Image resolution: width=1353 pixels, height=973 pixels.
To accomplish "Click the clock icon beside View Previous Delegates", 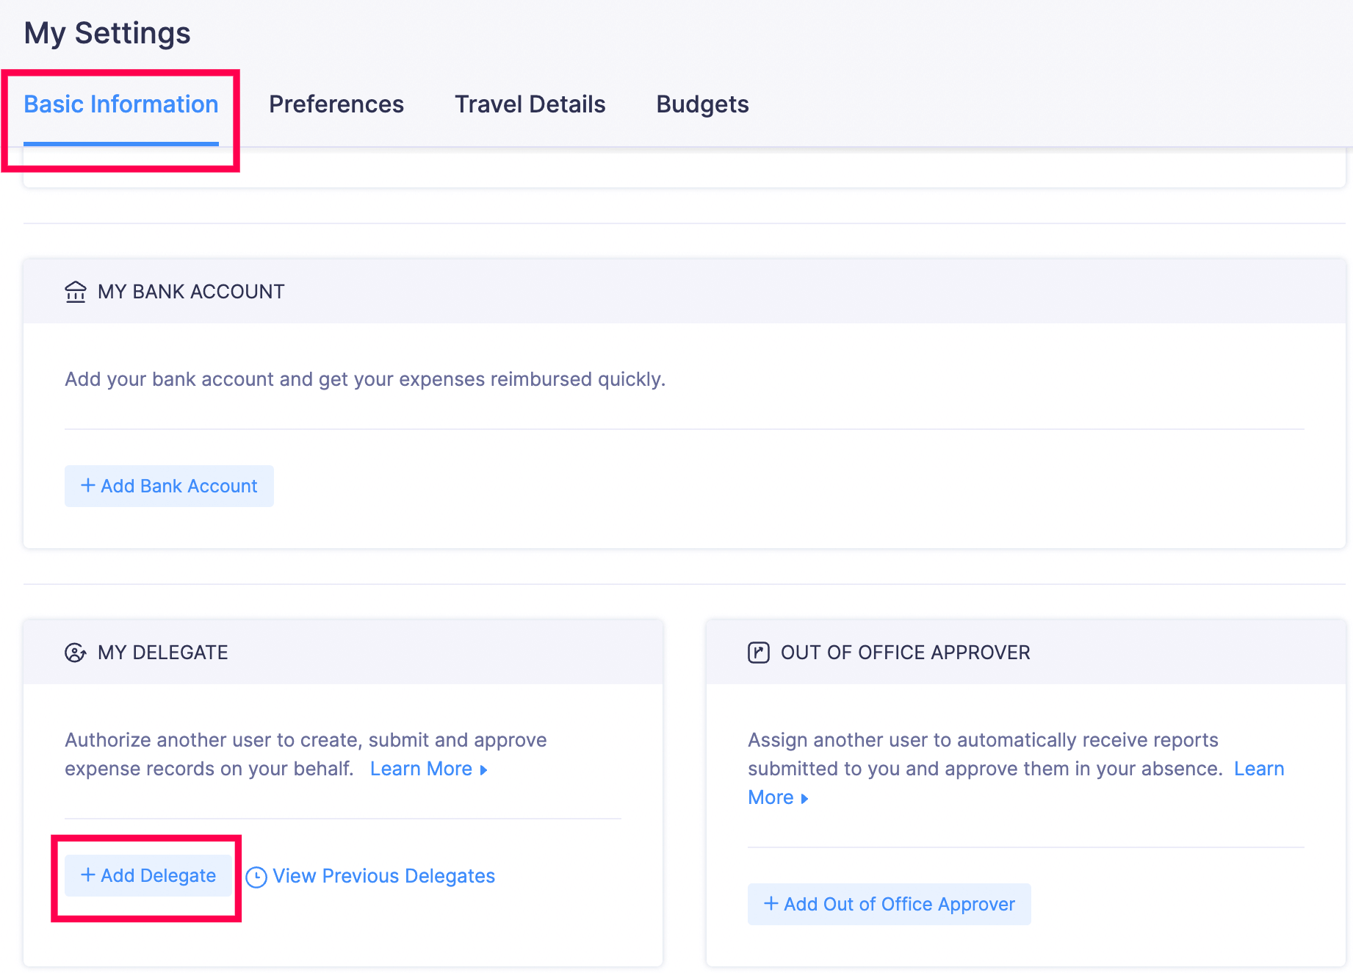I will click(x=256, y=875).
